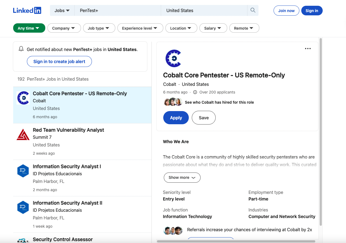Click the hirer profile pictures near Apply button
The image size is (346, 243).
click(x=173, y=102)
